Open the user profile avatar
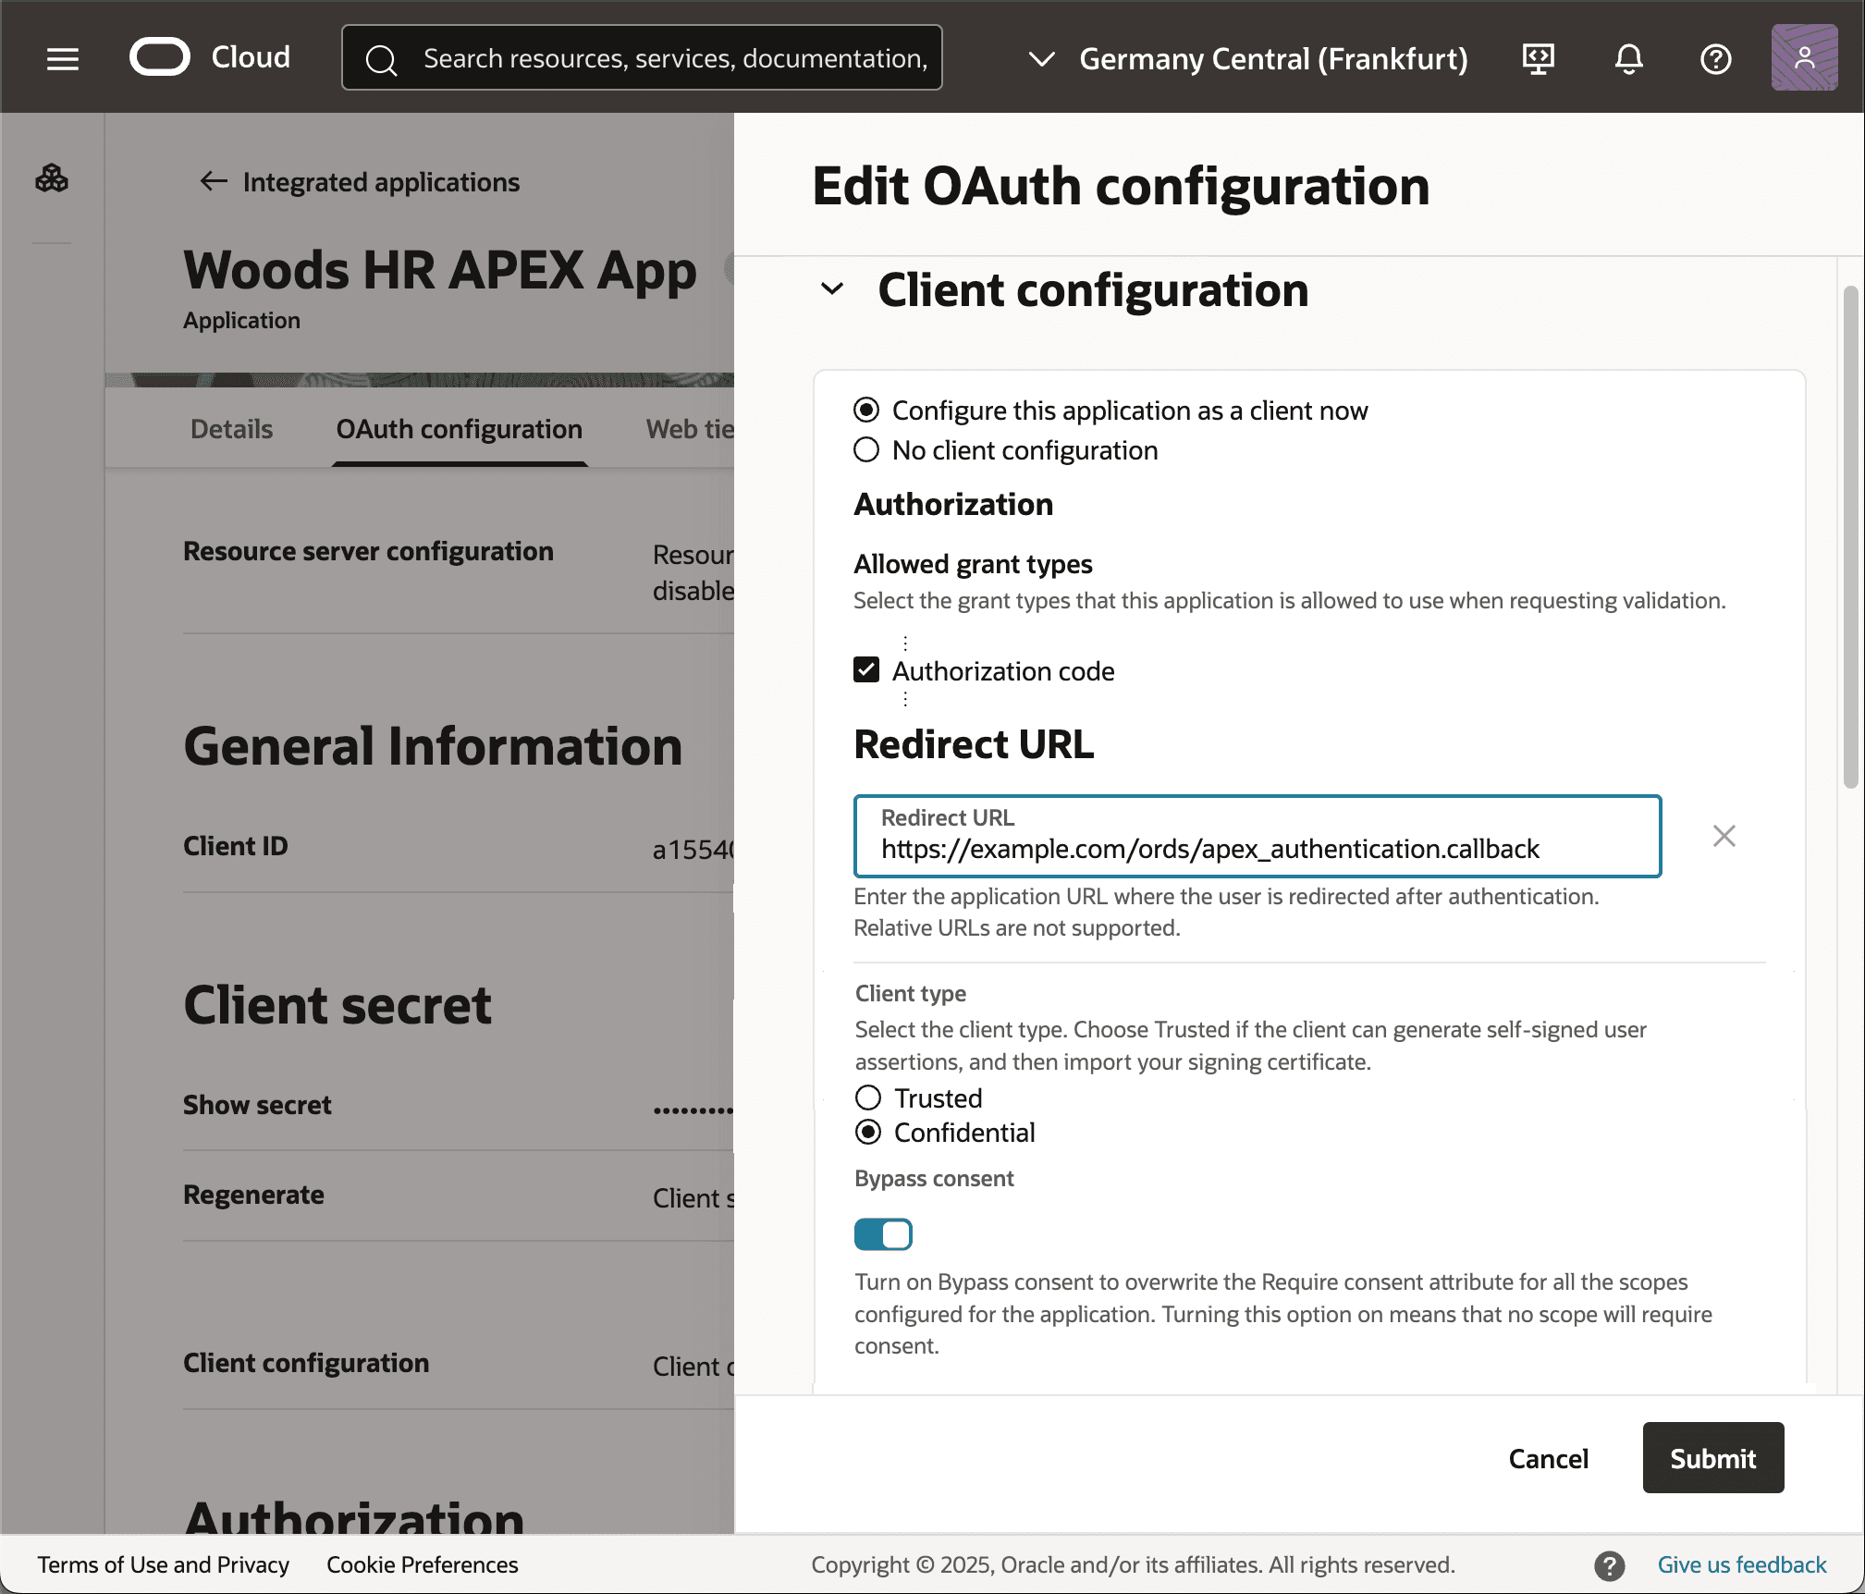The width and height of the screenshot is (1865, 1594). pos(1804,57)
